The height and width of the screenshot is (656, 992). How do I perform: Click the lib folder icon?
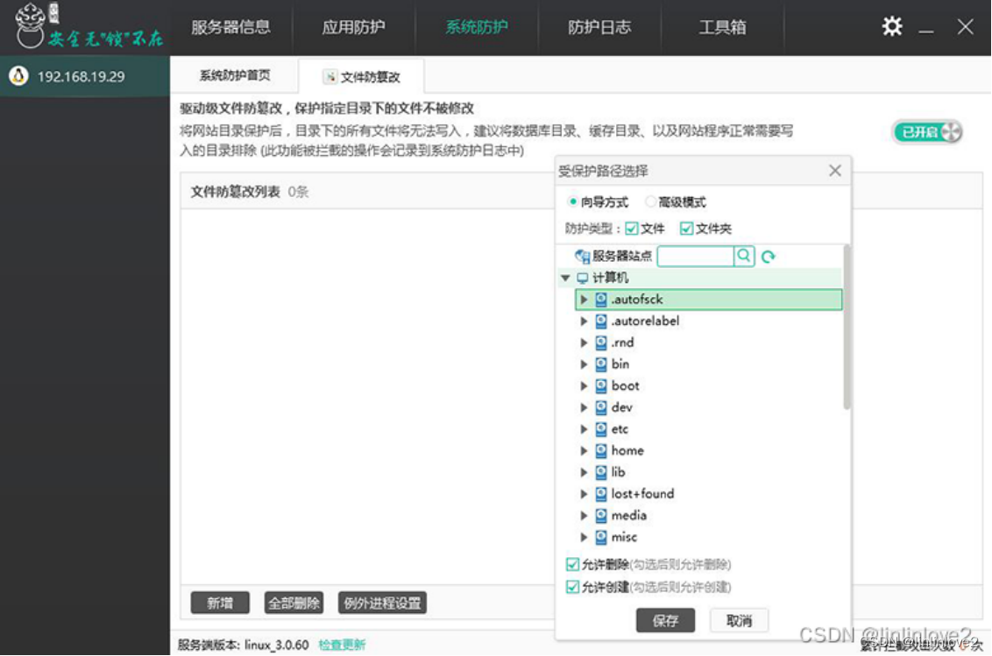tap(601, 472)
